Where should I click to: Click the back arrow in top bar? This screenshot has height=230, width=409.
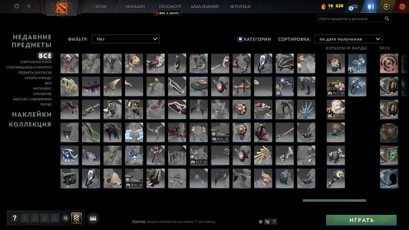pos(29,6)
